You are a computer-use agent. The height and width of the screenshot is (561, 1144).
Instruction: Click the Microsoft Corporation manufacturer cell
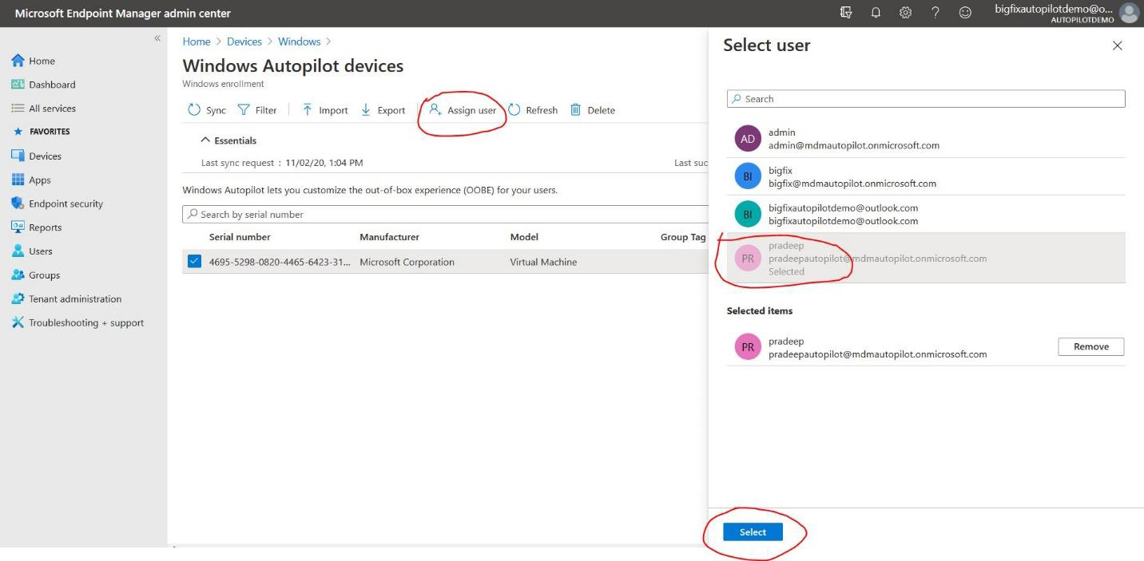(x=407, y=262)
